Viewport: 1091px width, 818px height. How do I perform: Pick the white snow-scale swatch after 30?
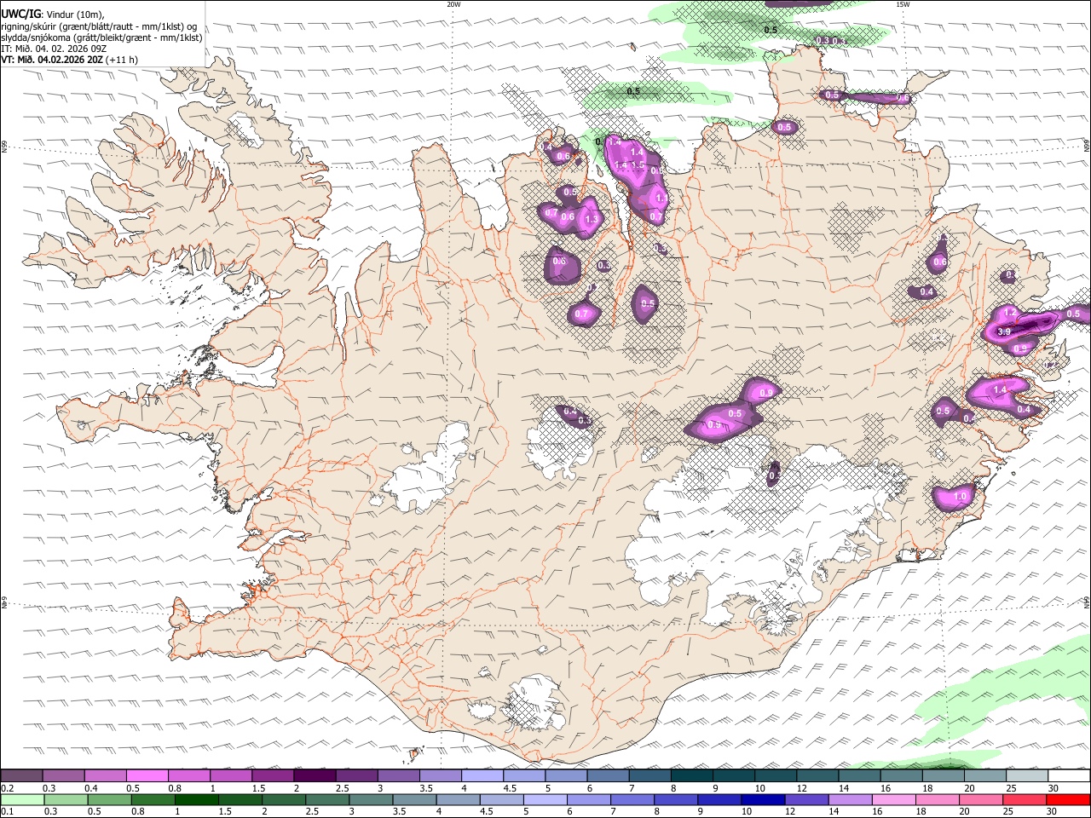1069,776
